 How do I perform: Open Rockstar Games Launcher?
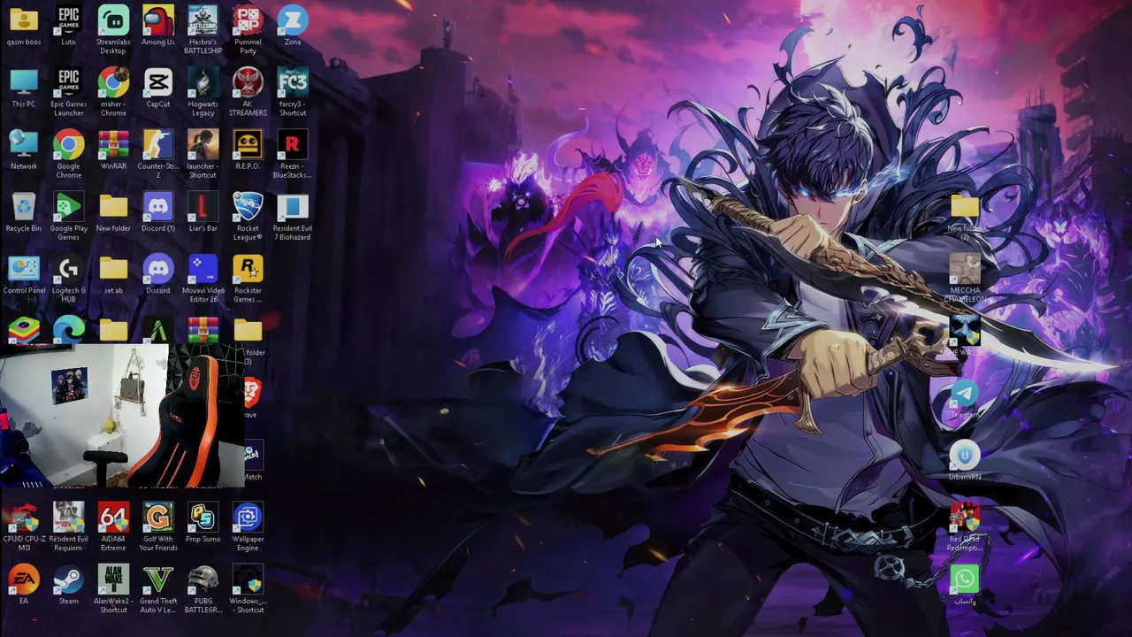(x=248, y=277)
